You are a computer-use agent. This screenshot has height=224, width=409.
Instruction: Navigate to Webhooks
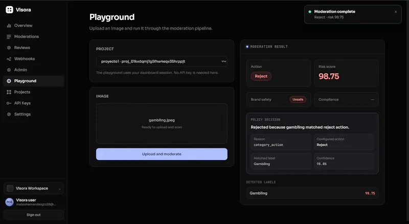(33, 59)
